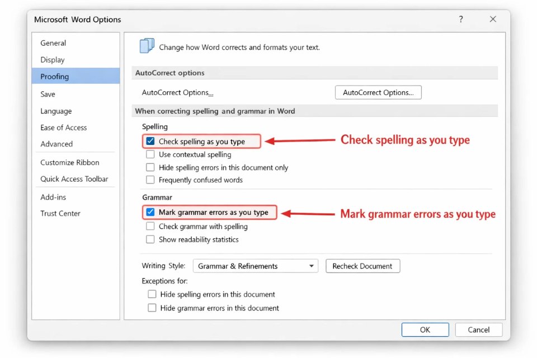Image resolution: width=537 pixels, height=358 pixels.
Task: Select the Display category in sidebar
Action: [x=53, y=60]
